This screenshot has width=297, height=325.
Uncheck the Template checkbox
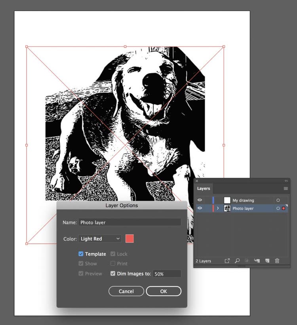(81, 254)
